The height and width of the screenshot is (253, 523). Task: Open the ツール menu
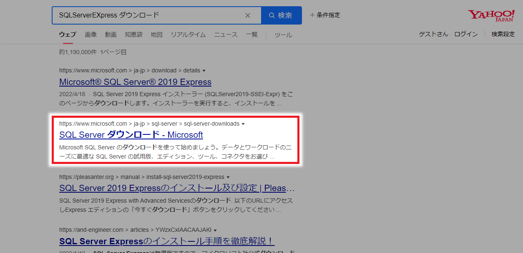pyautogui.click(x=283, y=35)
